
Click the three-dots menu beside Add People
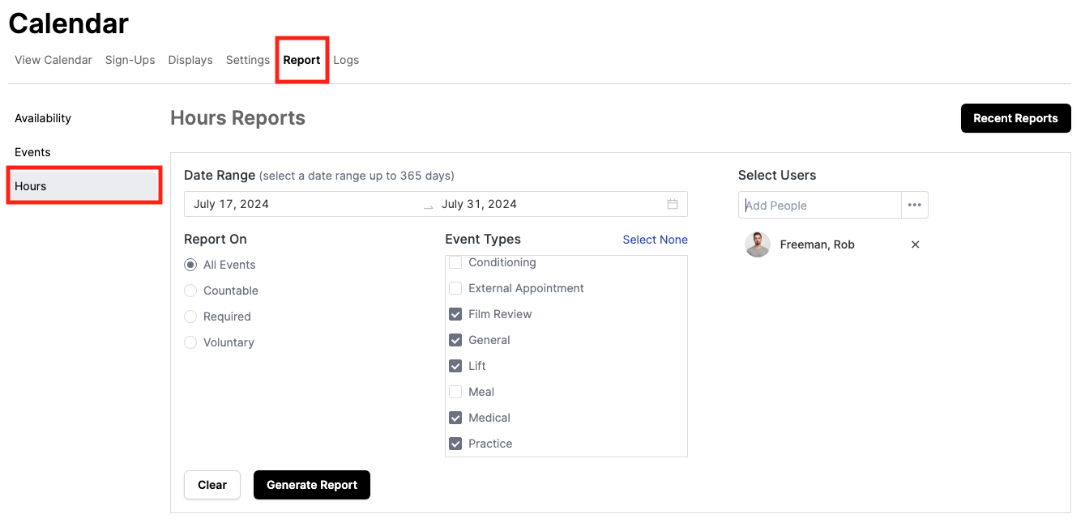915,205
